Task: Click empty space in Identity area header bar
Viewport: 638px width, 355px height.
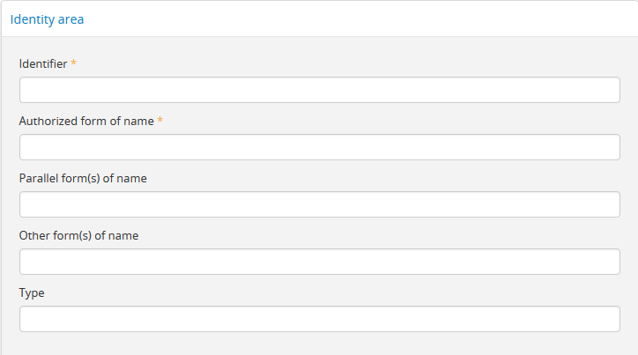Action: pos(352,18)
